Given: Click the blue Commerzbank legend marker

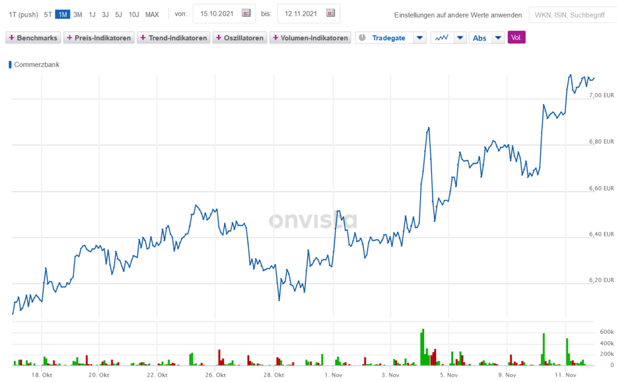Looking at the screenshot, I should coord(10,64).
